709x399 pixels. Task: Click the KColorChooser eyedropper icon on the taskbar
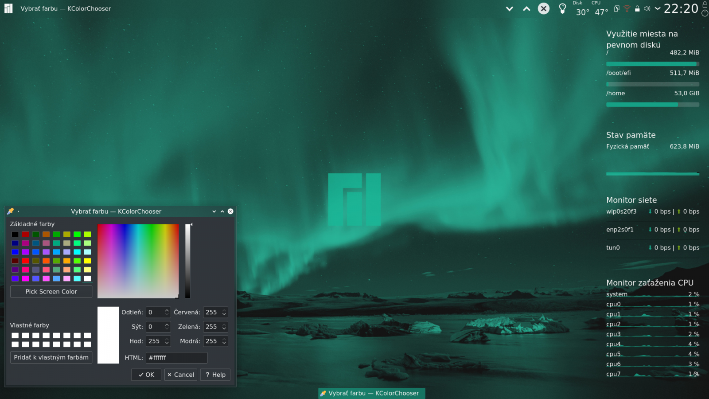tap(323, 393)
